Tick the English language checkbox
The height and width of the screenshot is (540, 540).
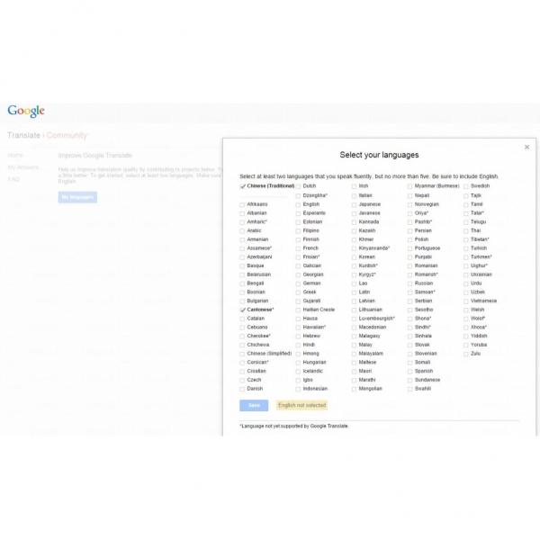[298, 204]
